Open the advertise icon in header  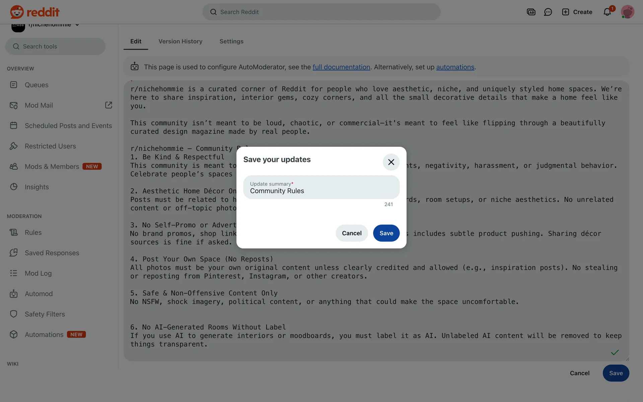coord(531,12)
